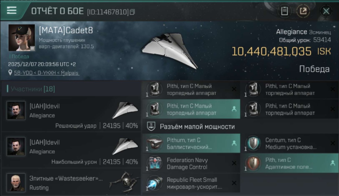This screenshot has width=339, height=196.
Task: Click the Pith type C adaptive field icon
Action: [x=253, y=163]
